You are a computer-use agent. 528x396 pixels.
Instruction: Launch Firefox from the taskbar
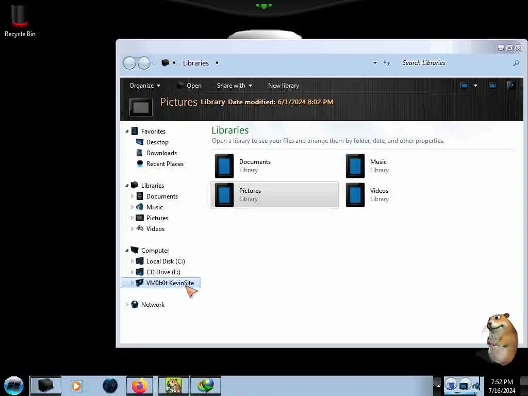pyautogui.click(x=139, y=386)
